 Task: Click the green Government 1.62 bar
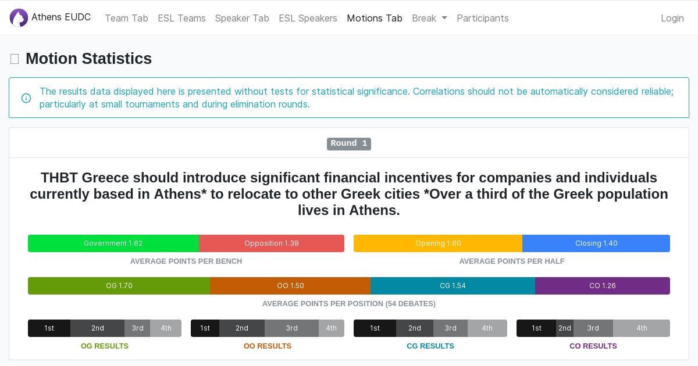113,243
